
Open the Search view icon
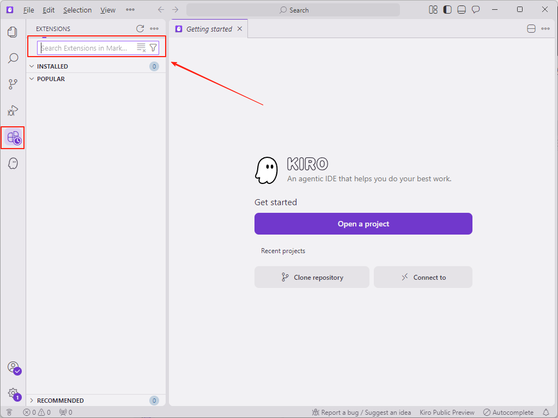13,58
